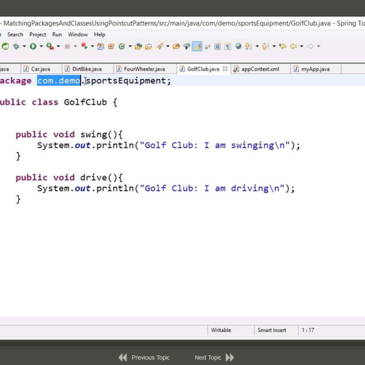
Task: Toggle Show Whitespace Characters pilcrow
Action: point(228,47)
